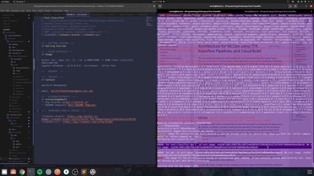314x176 pixels.
Task: Click the '## Usage' heading line
Action: coord(47,54)
